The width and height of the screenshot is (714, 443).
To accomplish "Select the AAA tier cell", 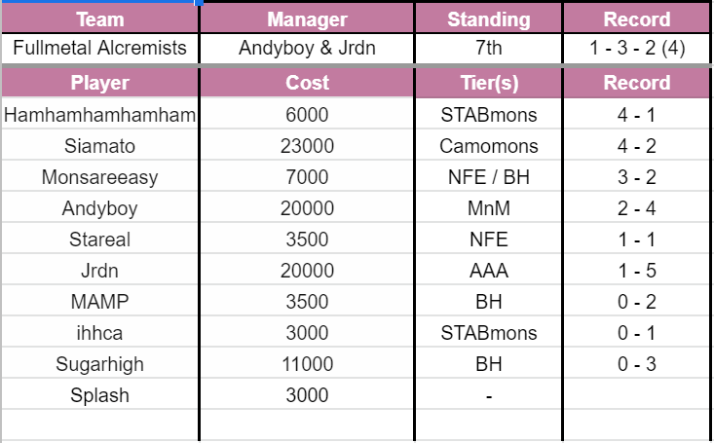I will 489,271.
